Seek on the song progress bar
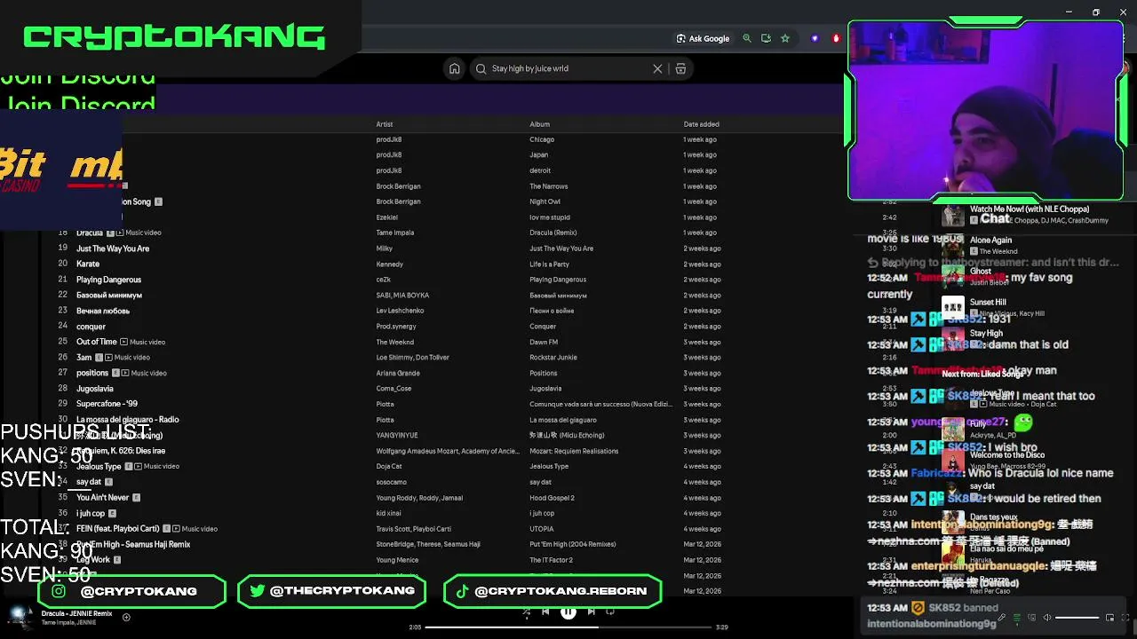The height and width of the screenshot is (639, 1137). click(568, 627)
